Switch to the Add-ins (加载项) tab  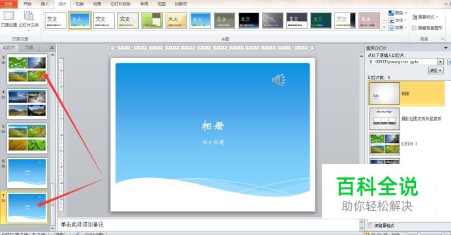[x=181, y=4]
